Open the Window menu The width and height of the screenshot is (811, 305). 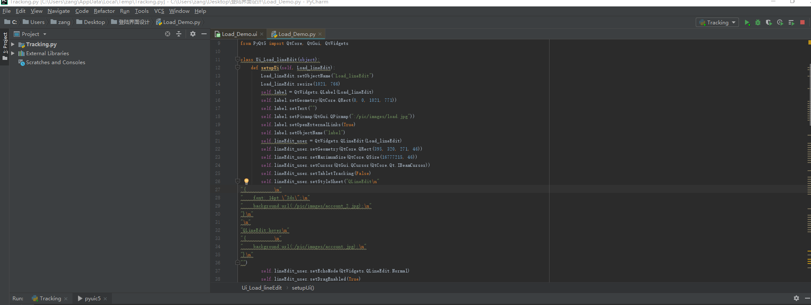(179, 11)
